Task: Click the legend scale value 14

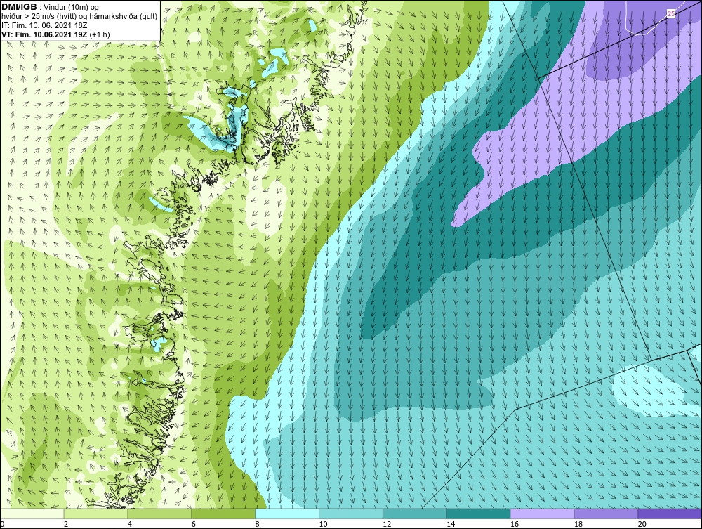Action: pyautogui.click(x=451, y=524)
